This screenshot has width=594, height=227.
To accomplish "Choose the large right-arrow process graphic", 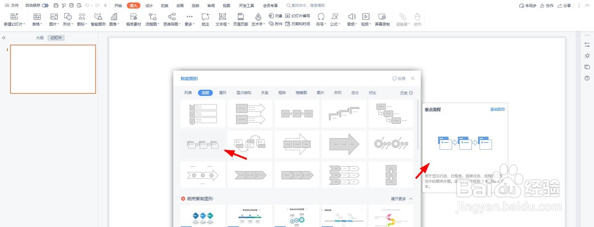I will 344,144.
